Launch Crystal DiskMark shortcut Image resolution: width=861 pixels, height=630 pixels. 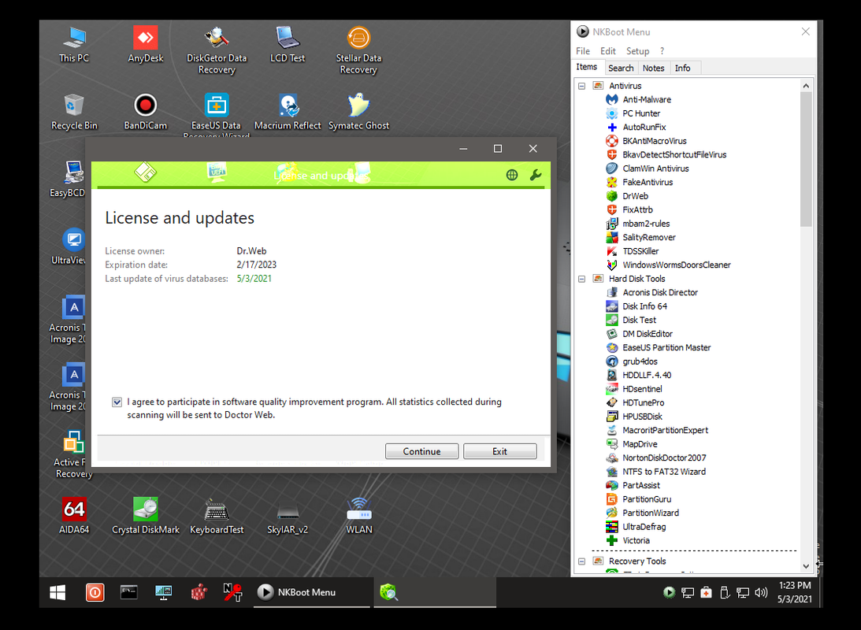tap(146, 516)
